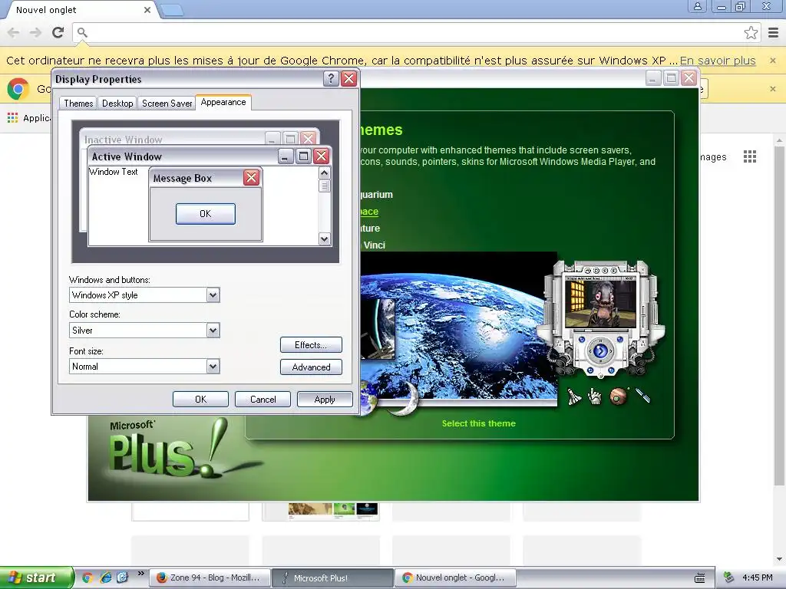Click the spaceship pointer icon in theme preview

[574, 397]
